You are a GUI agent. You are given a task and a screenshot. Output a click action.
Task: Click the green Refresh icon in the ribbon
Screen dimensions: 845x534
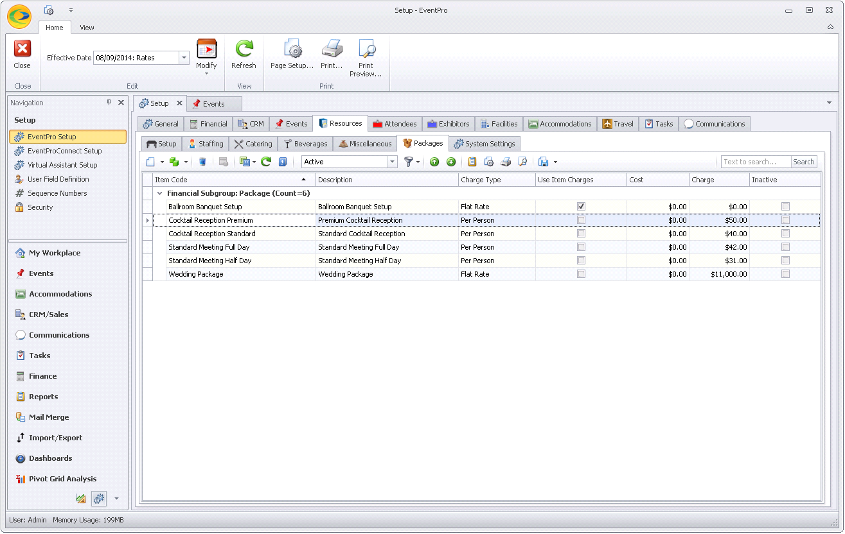(244, 49)
